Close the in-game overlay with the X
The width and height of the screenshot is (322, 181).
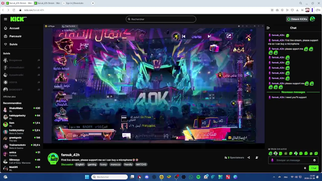(x=248, y=37)
